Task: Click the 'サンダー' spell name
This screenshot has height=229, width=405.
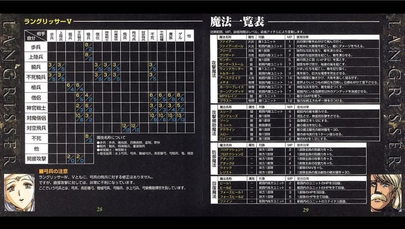Action: 226,60
